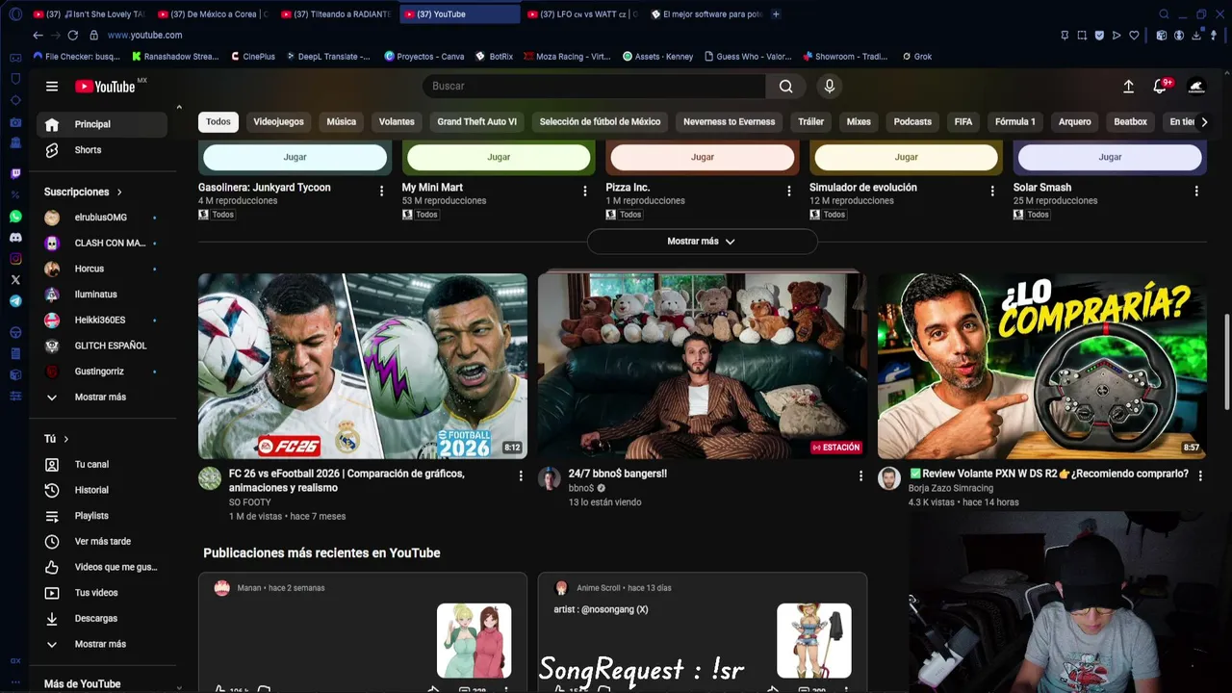Screen dimensions: 1232x693
Task: Click the search magnifier button
Action: click(786, 87)
